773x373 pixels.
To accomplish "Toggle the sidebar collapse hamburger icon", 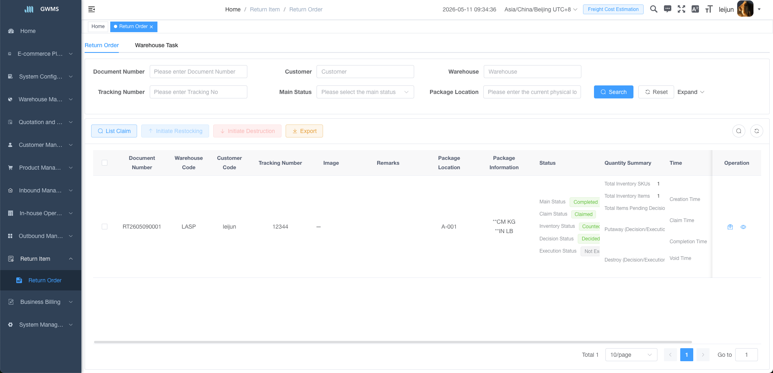I will [x=92, y=9].
